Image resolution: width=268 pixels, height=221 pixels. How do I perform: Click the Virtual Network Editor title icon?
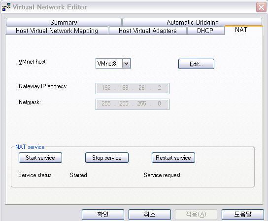(6, 7)
